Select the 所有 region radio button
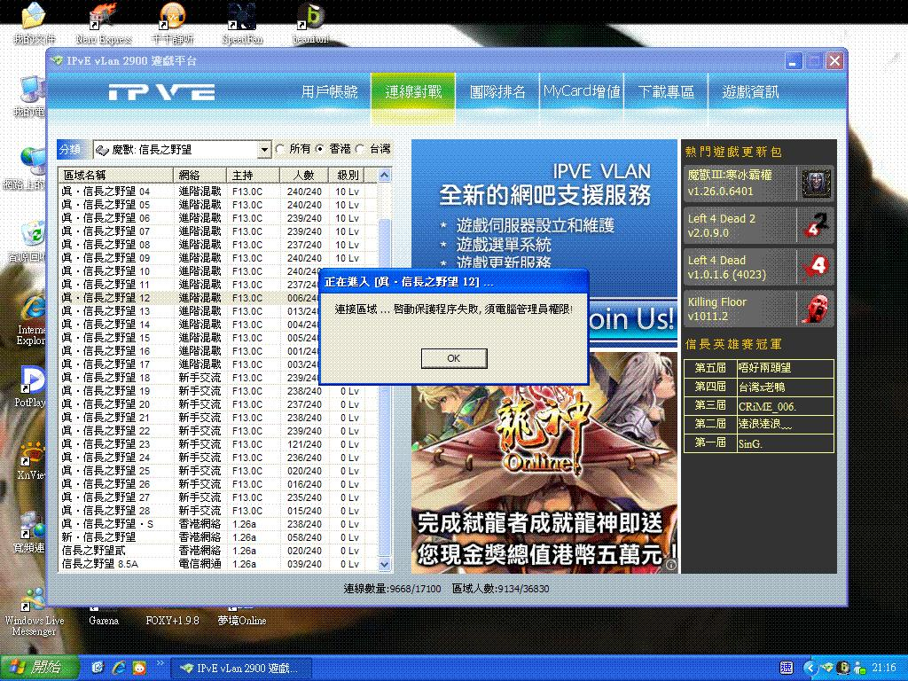This screenshot has height=681, width=908. click(280, 149)
